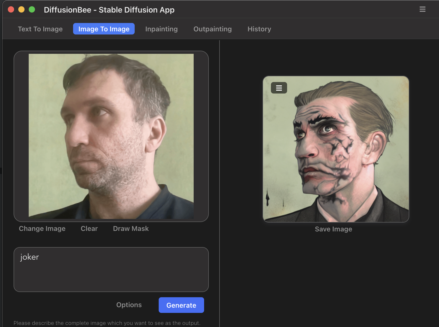The image size is (439, 327).
Task: Go to the Inpainting tab
Action: (161, 29)
